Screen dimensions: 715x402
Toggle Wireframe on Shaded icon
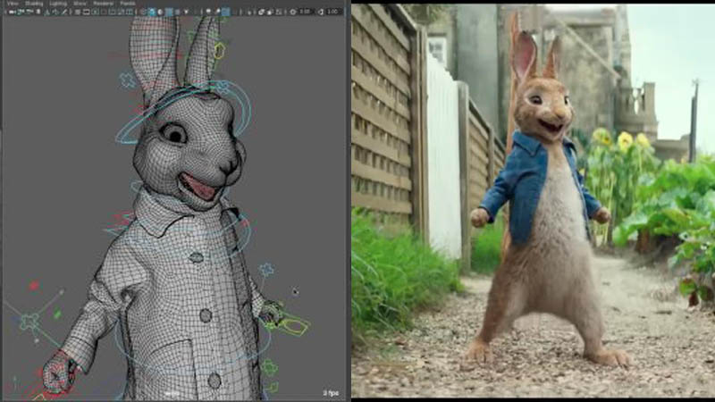(169, 12)
